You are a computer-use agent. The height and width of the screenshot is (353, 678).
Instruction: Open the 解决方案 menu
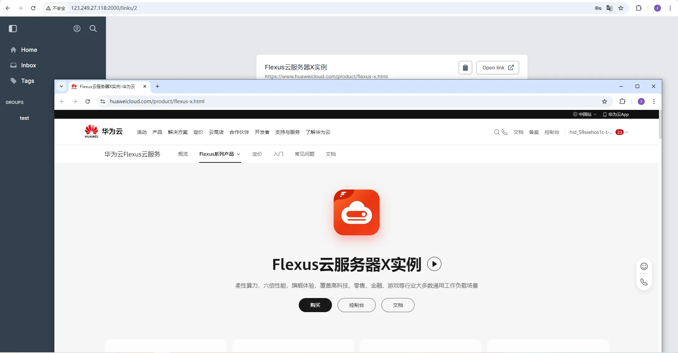point(178,132)
